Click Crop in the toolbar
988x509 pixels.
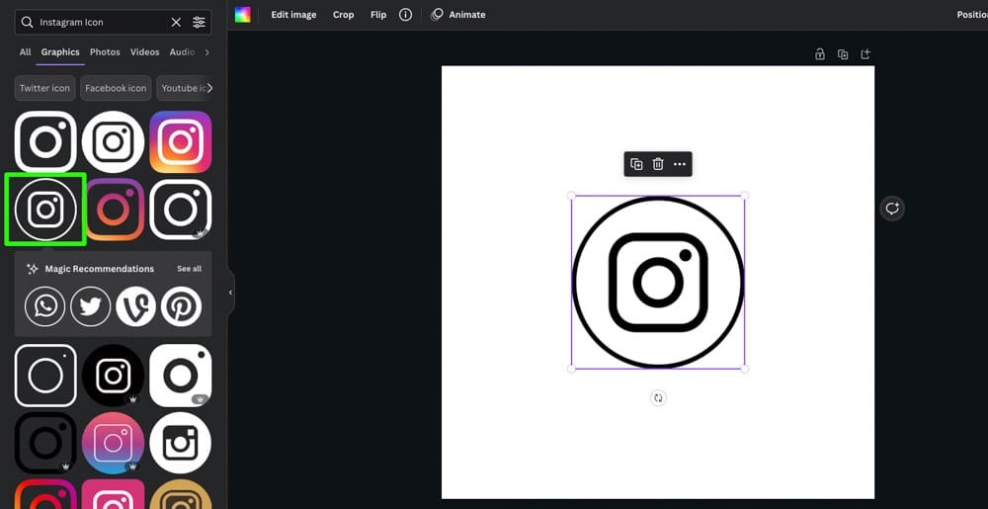(344, 15)
